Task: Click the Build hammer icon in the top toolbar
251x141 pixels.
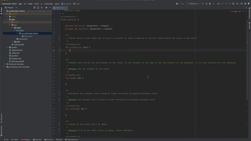Action: 183,4
